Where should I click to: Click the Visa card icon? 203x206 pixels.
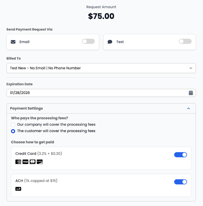[25, 162]
